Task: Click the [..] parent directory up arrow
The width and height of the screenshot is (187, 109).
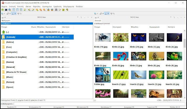Action: point(4,32)
